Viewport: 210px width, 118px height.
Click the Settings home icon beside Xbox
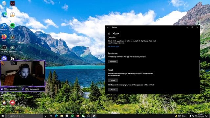pyautogui.click(x=109, y=33)
